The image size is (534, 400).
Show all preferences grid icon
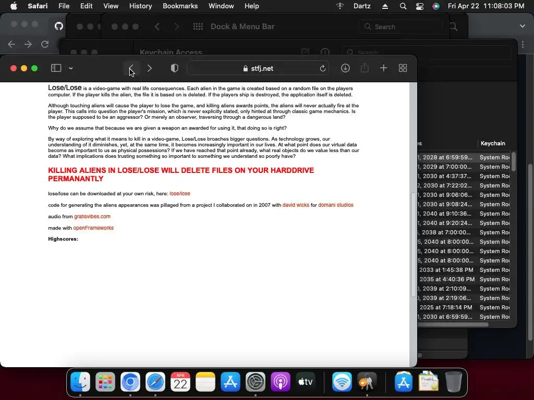[198, 27]
